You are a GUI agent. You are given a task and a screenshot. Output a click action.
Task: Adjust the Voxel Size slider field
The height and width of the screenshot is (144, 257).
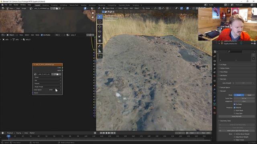[244, 98]
